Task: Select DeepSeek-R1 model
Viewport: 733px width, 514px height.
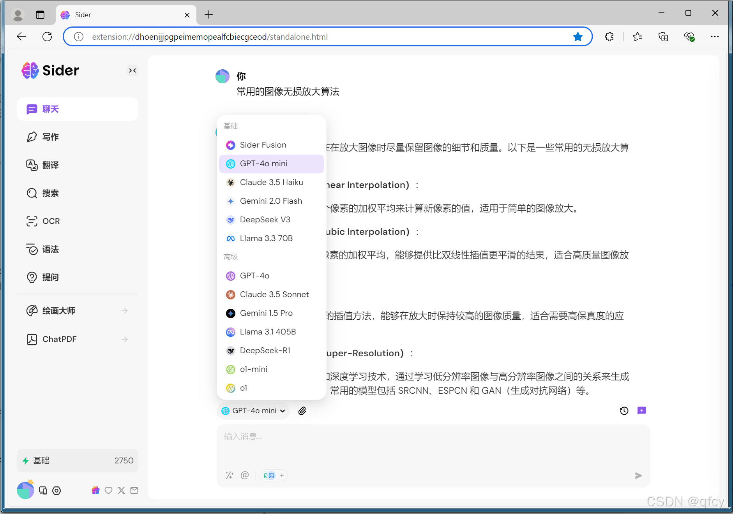Action: click(272, 350)
